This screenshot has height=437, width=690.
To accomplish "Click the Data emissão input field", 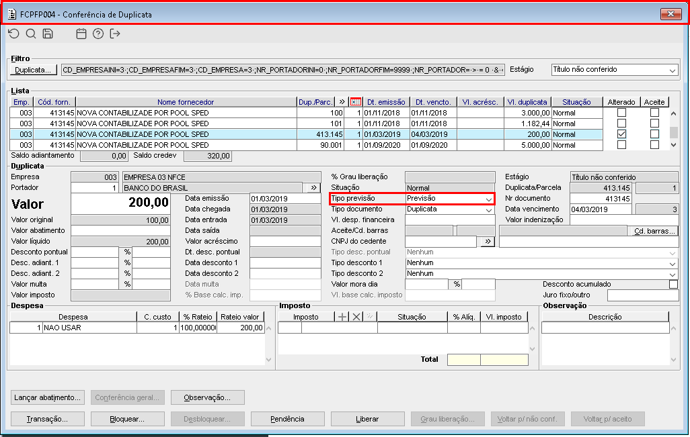I will pos(284,199).
